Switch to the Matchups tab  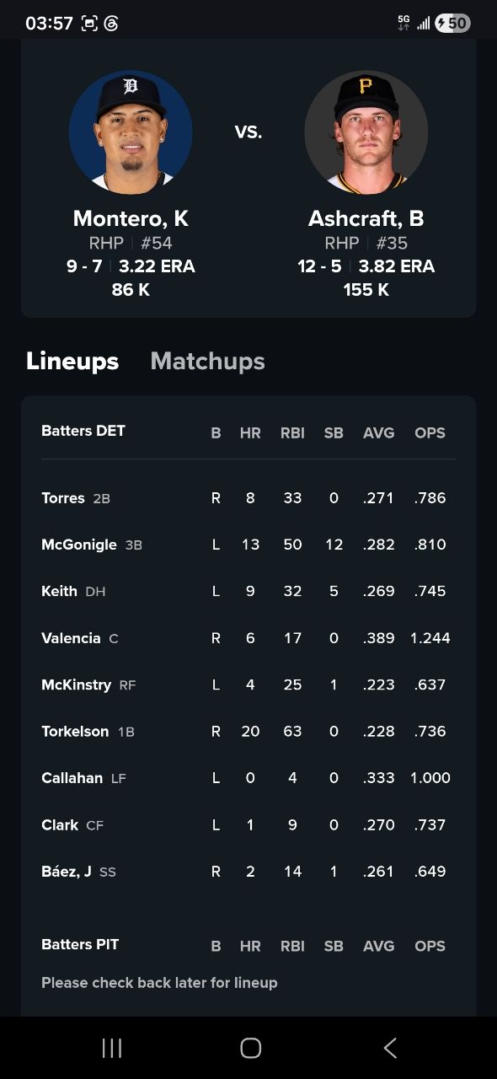207,361
